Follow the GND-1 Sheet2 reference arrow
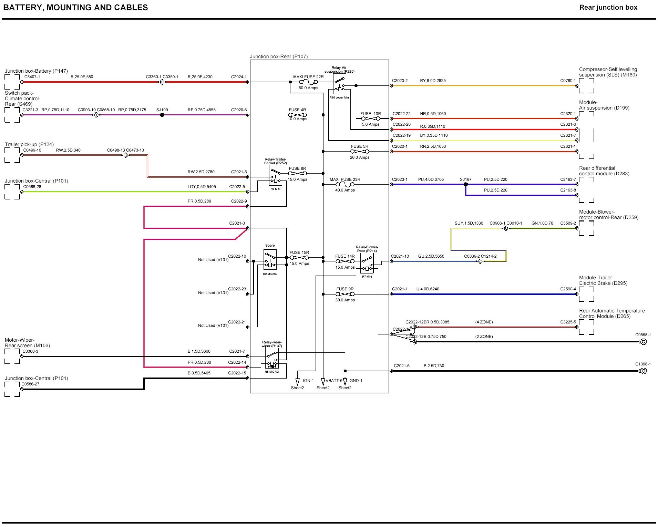Screen dimensions: 658x527 tap(345, 382)
